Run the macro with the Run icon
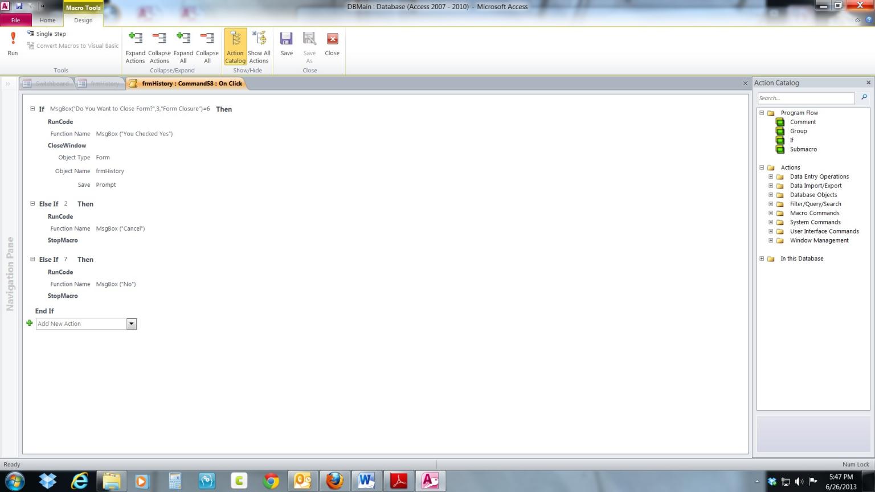The height and width of the screenshot is (492, 875). 13,44
